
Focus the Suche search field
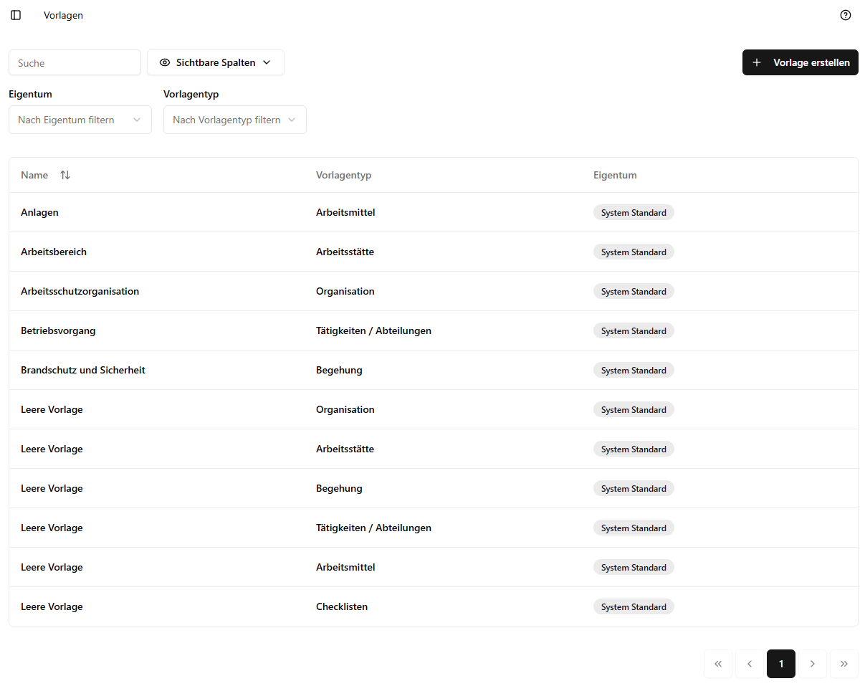(75, 62)
